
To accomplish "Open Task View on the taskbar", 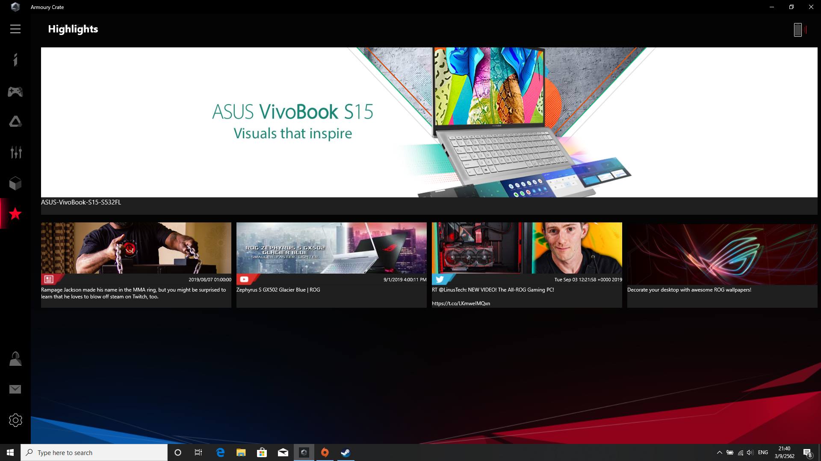I will tap(198, 452).
